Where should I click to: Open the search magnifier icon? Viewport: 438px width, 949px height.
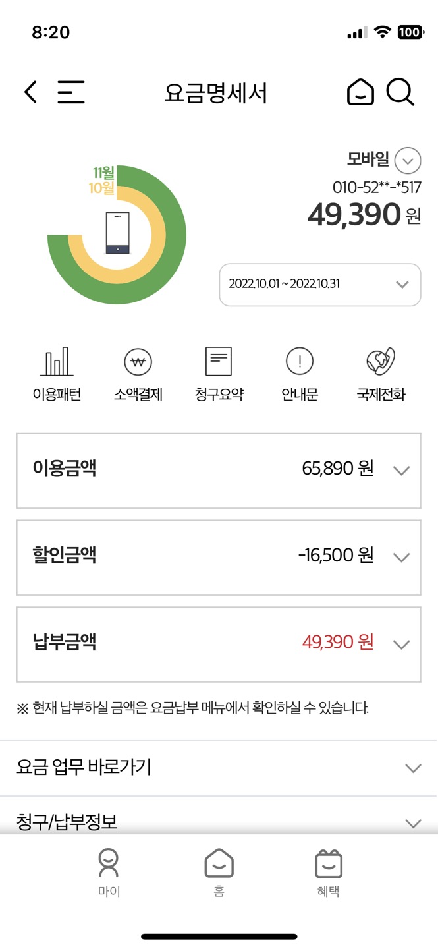click(x=400, y=92)
